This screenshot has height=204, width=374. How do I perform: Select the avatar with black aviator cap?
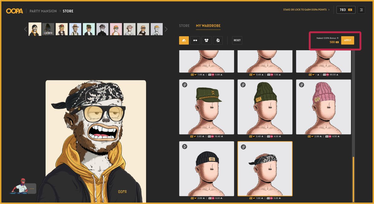coord(103,29)
